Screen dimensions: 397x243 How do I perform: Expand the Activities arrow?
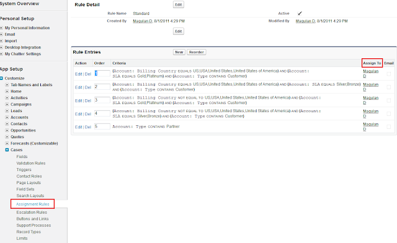coord(7,98)
